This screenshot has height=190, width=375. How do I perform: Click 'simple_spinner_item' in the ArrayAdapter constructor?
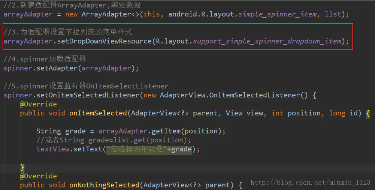(x=278, y=14)
